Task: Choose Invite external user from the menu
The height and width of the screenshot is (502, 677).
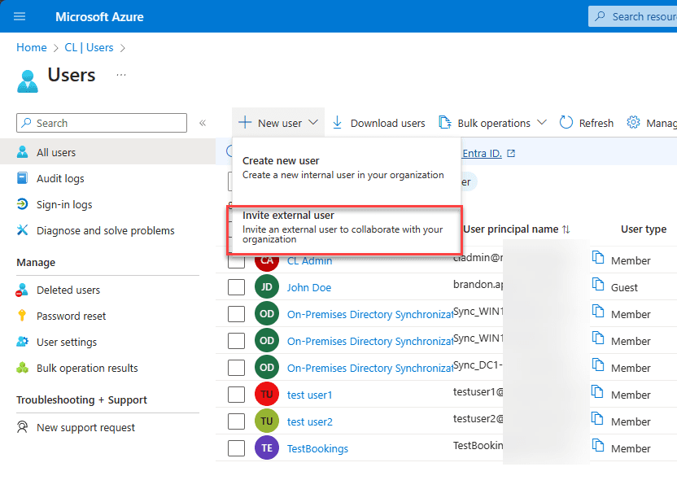Action: pos(344,230)
